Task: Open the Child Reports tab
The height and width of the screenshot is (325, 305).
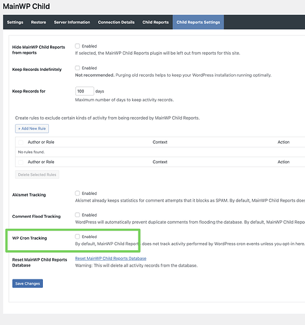Action: coord(155,22)
